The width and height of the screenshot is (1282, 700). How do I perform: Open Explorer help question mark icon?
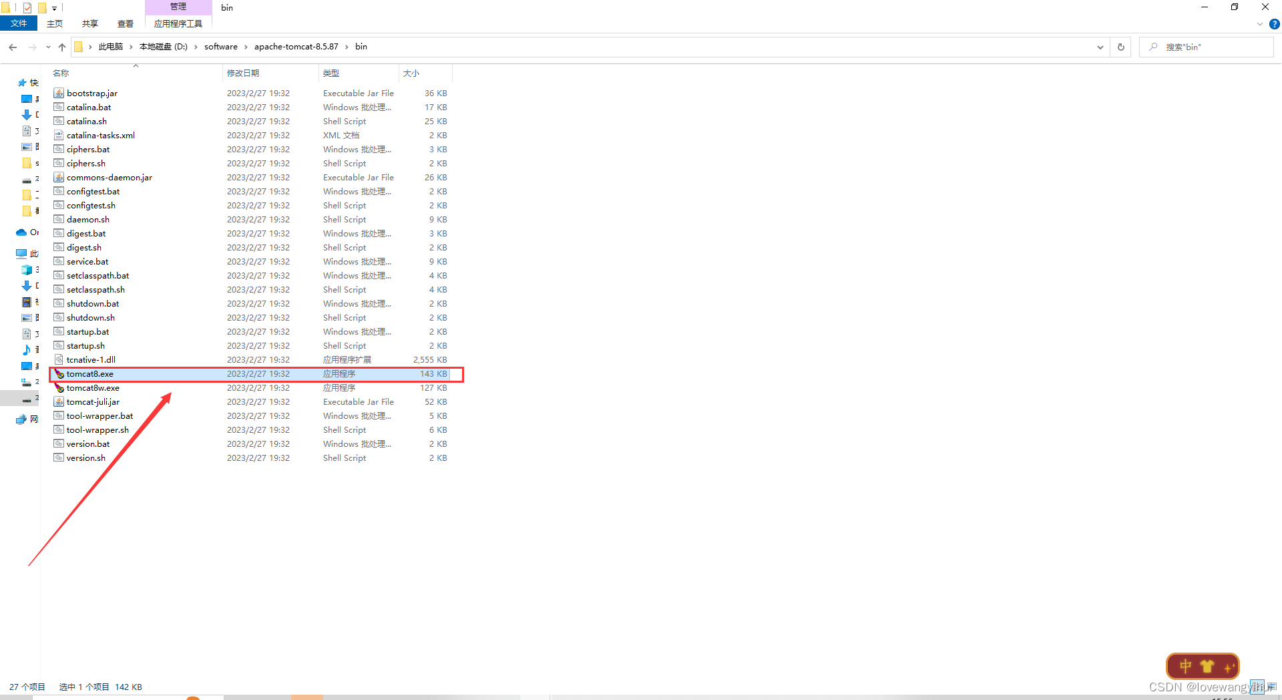point(1274,24)
